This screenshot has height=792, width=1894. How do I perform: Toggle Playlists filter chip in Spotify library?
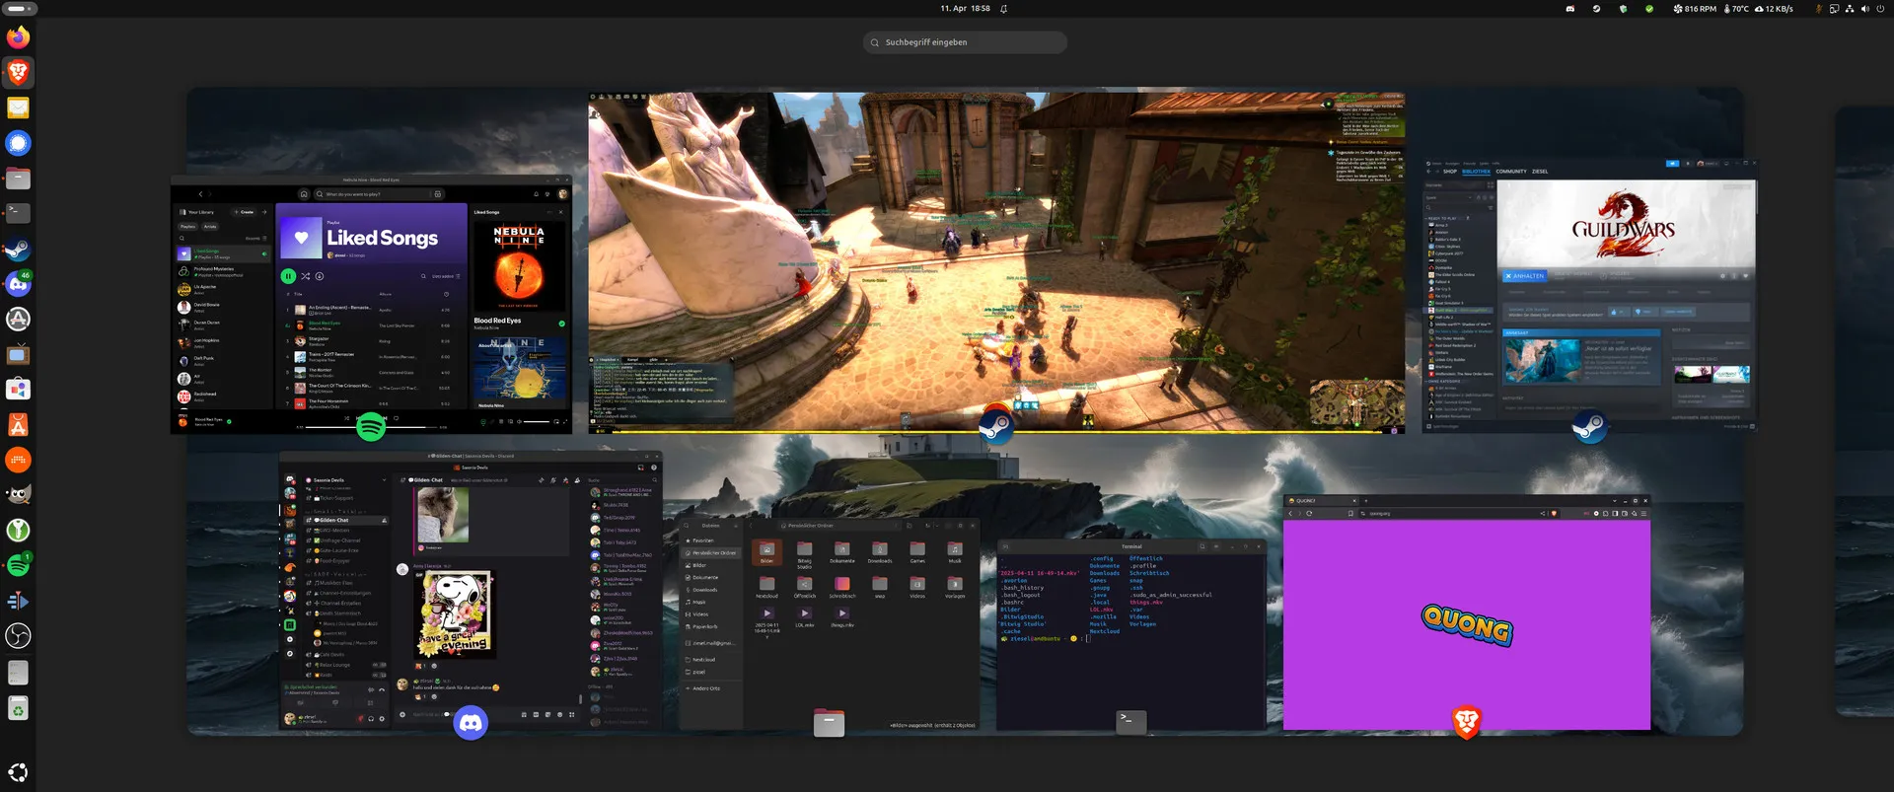187,227
